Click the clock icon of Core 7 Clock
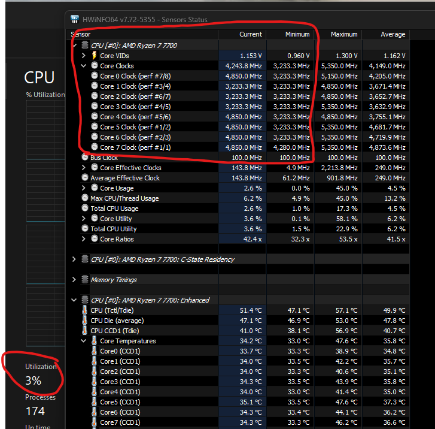435x429 pixels. [95, 147]
